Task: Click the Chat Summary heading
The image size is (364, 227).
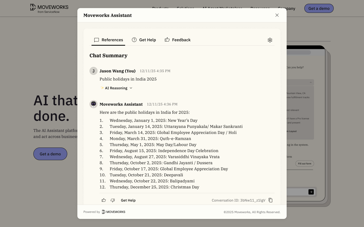Action: tap(108, 55)
